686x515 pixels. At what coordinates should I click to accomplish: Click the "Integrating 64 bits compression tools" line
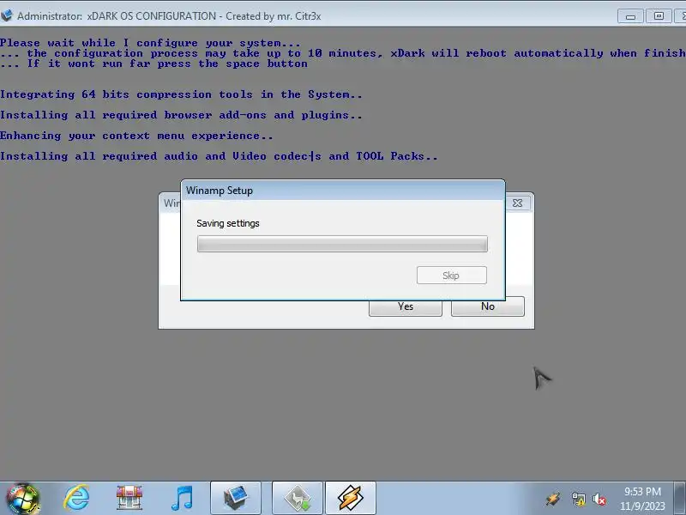181,94
